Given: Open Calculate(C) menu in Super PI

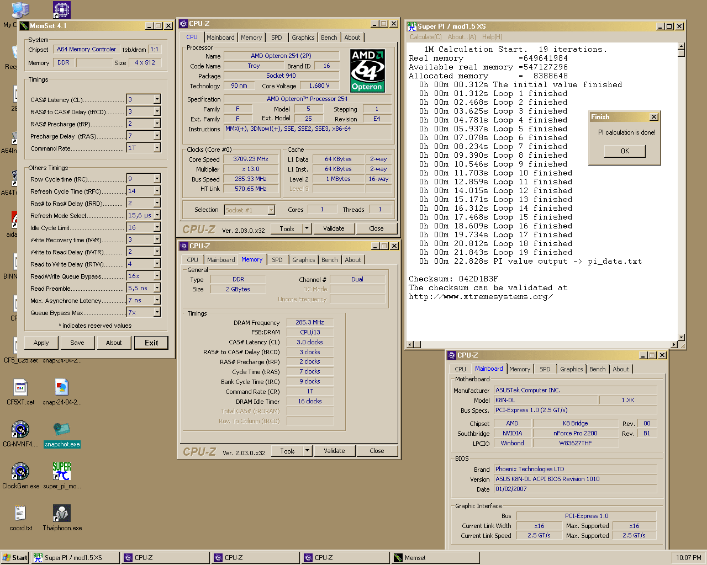Looking at the screenshot, I should coord(426,37).
